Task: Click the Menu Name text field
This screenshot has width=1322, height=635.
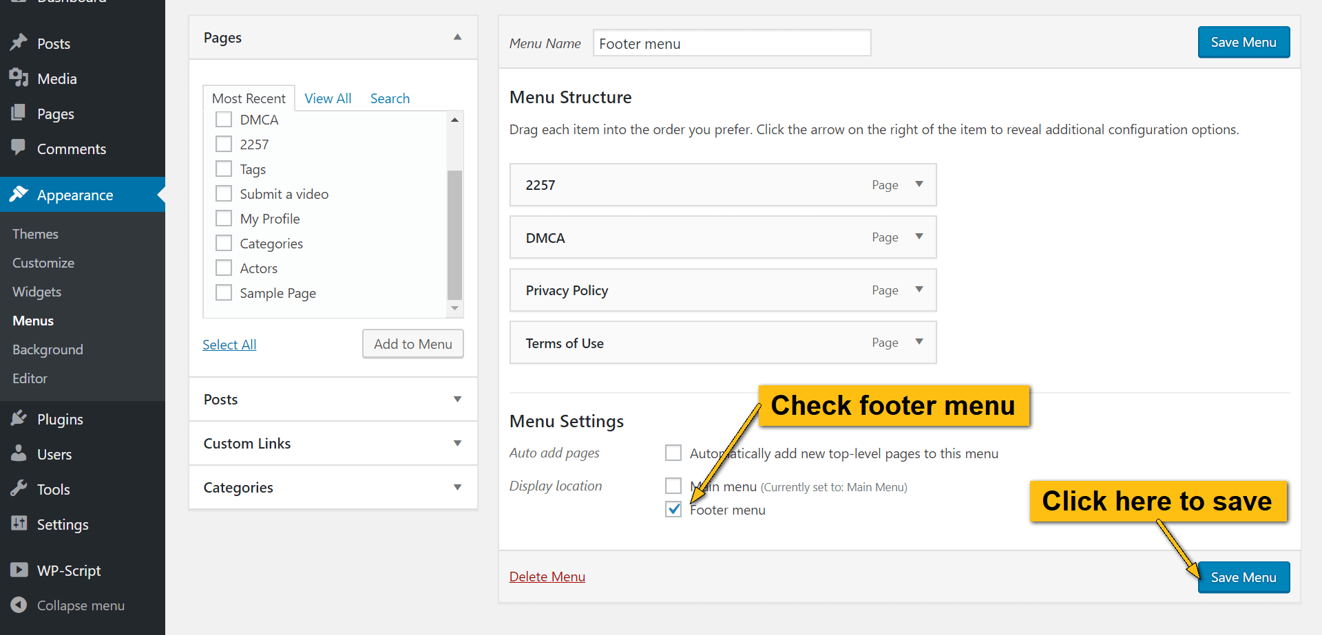Action: (732, 43)
